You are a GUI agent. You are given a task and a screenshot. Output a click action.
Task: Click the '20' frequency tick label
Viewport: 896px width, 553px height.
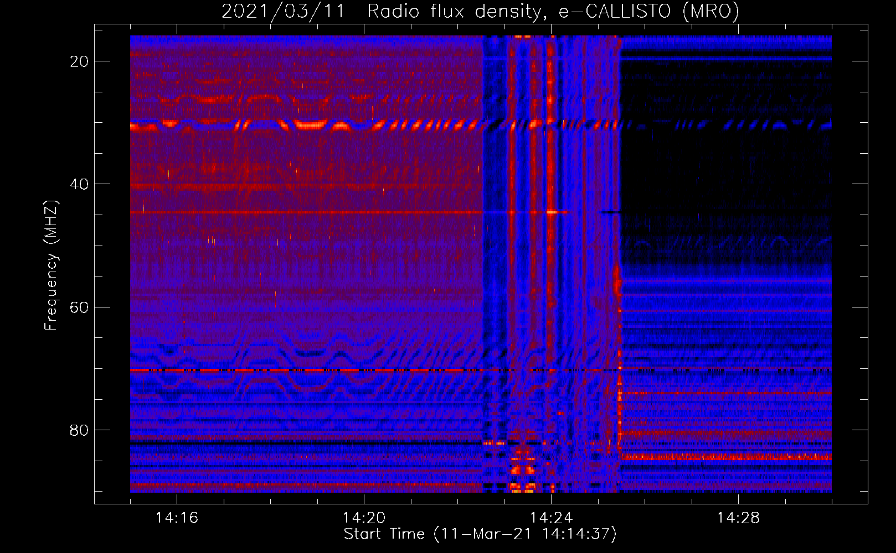[x=79, y=61]
